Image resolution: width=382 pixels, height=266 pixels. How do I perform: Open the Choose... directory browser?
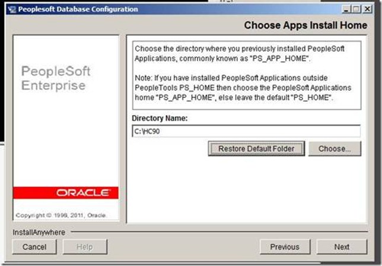[x=335, y=149]
